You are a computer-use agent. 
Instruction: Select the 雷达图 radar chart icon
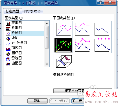tap(8, 59)
